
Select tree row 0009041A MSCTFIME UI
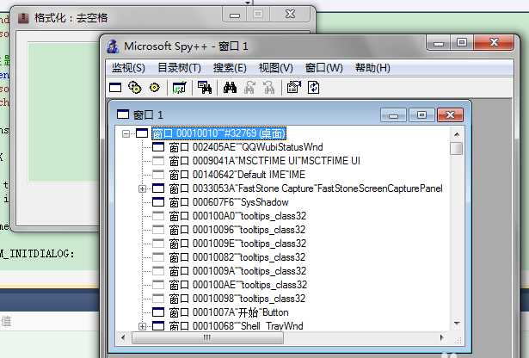pos(265,161)
